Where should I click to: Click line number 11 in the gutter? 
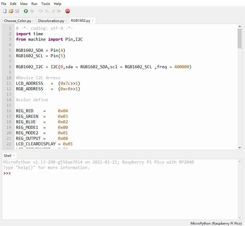(9, 83)
